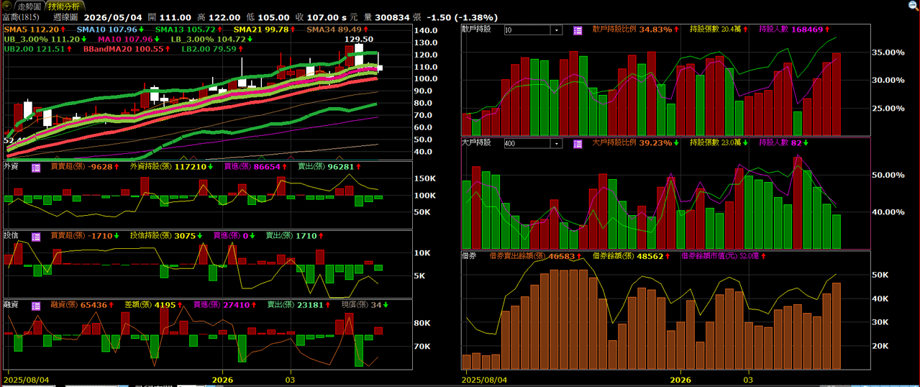This screenshot has width=920, height=387.
Task: Click the 借券 panel title
Action: pos(470,255)
